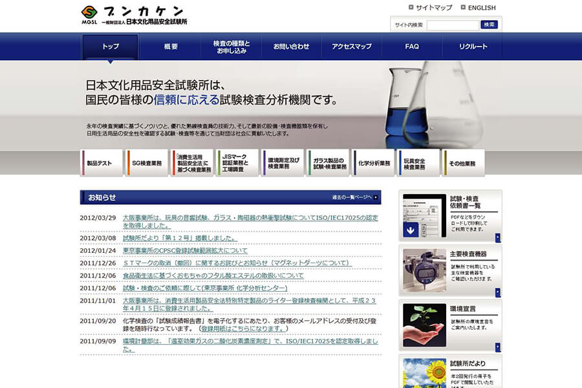Select the 化学分析業務 tile
The image size is (582, 388).
[x=373, y=162]
